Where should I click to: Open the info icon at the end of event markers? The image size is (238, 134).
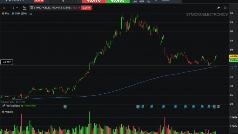point(218,107)
